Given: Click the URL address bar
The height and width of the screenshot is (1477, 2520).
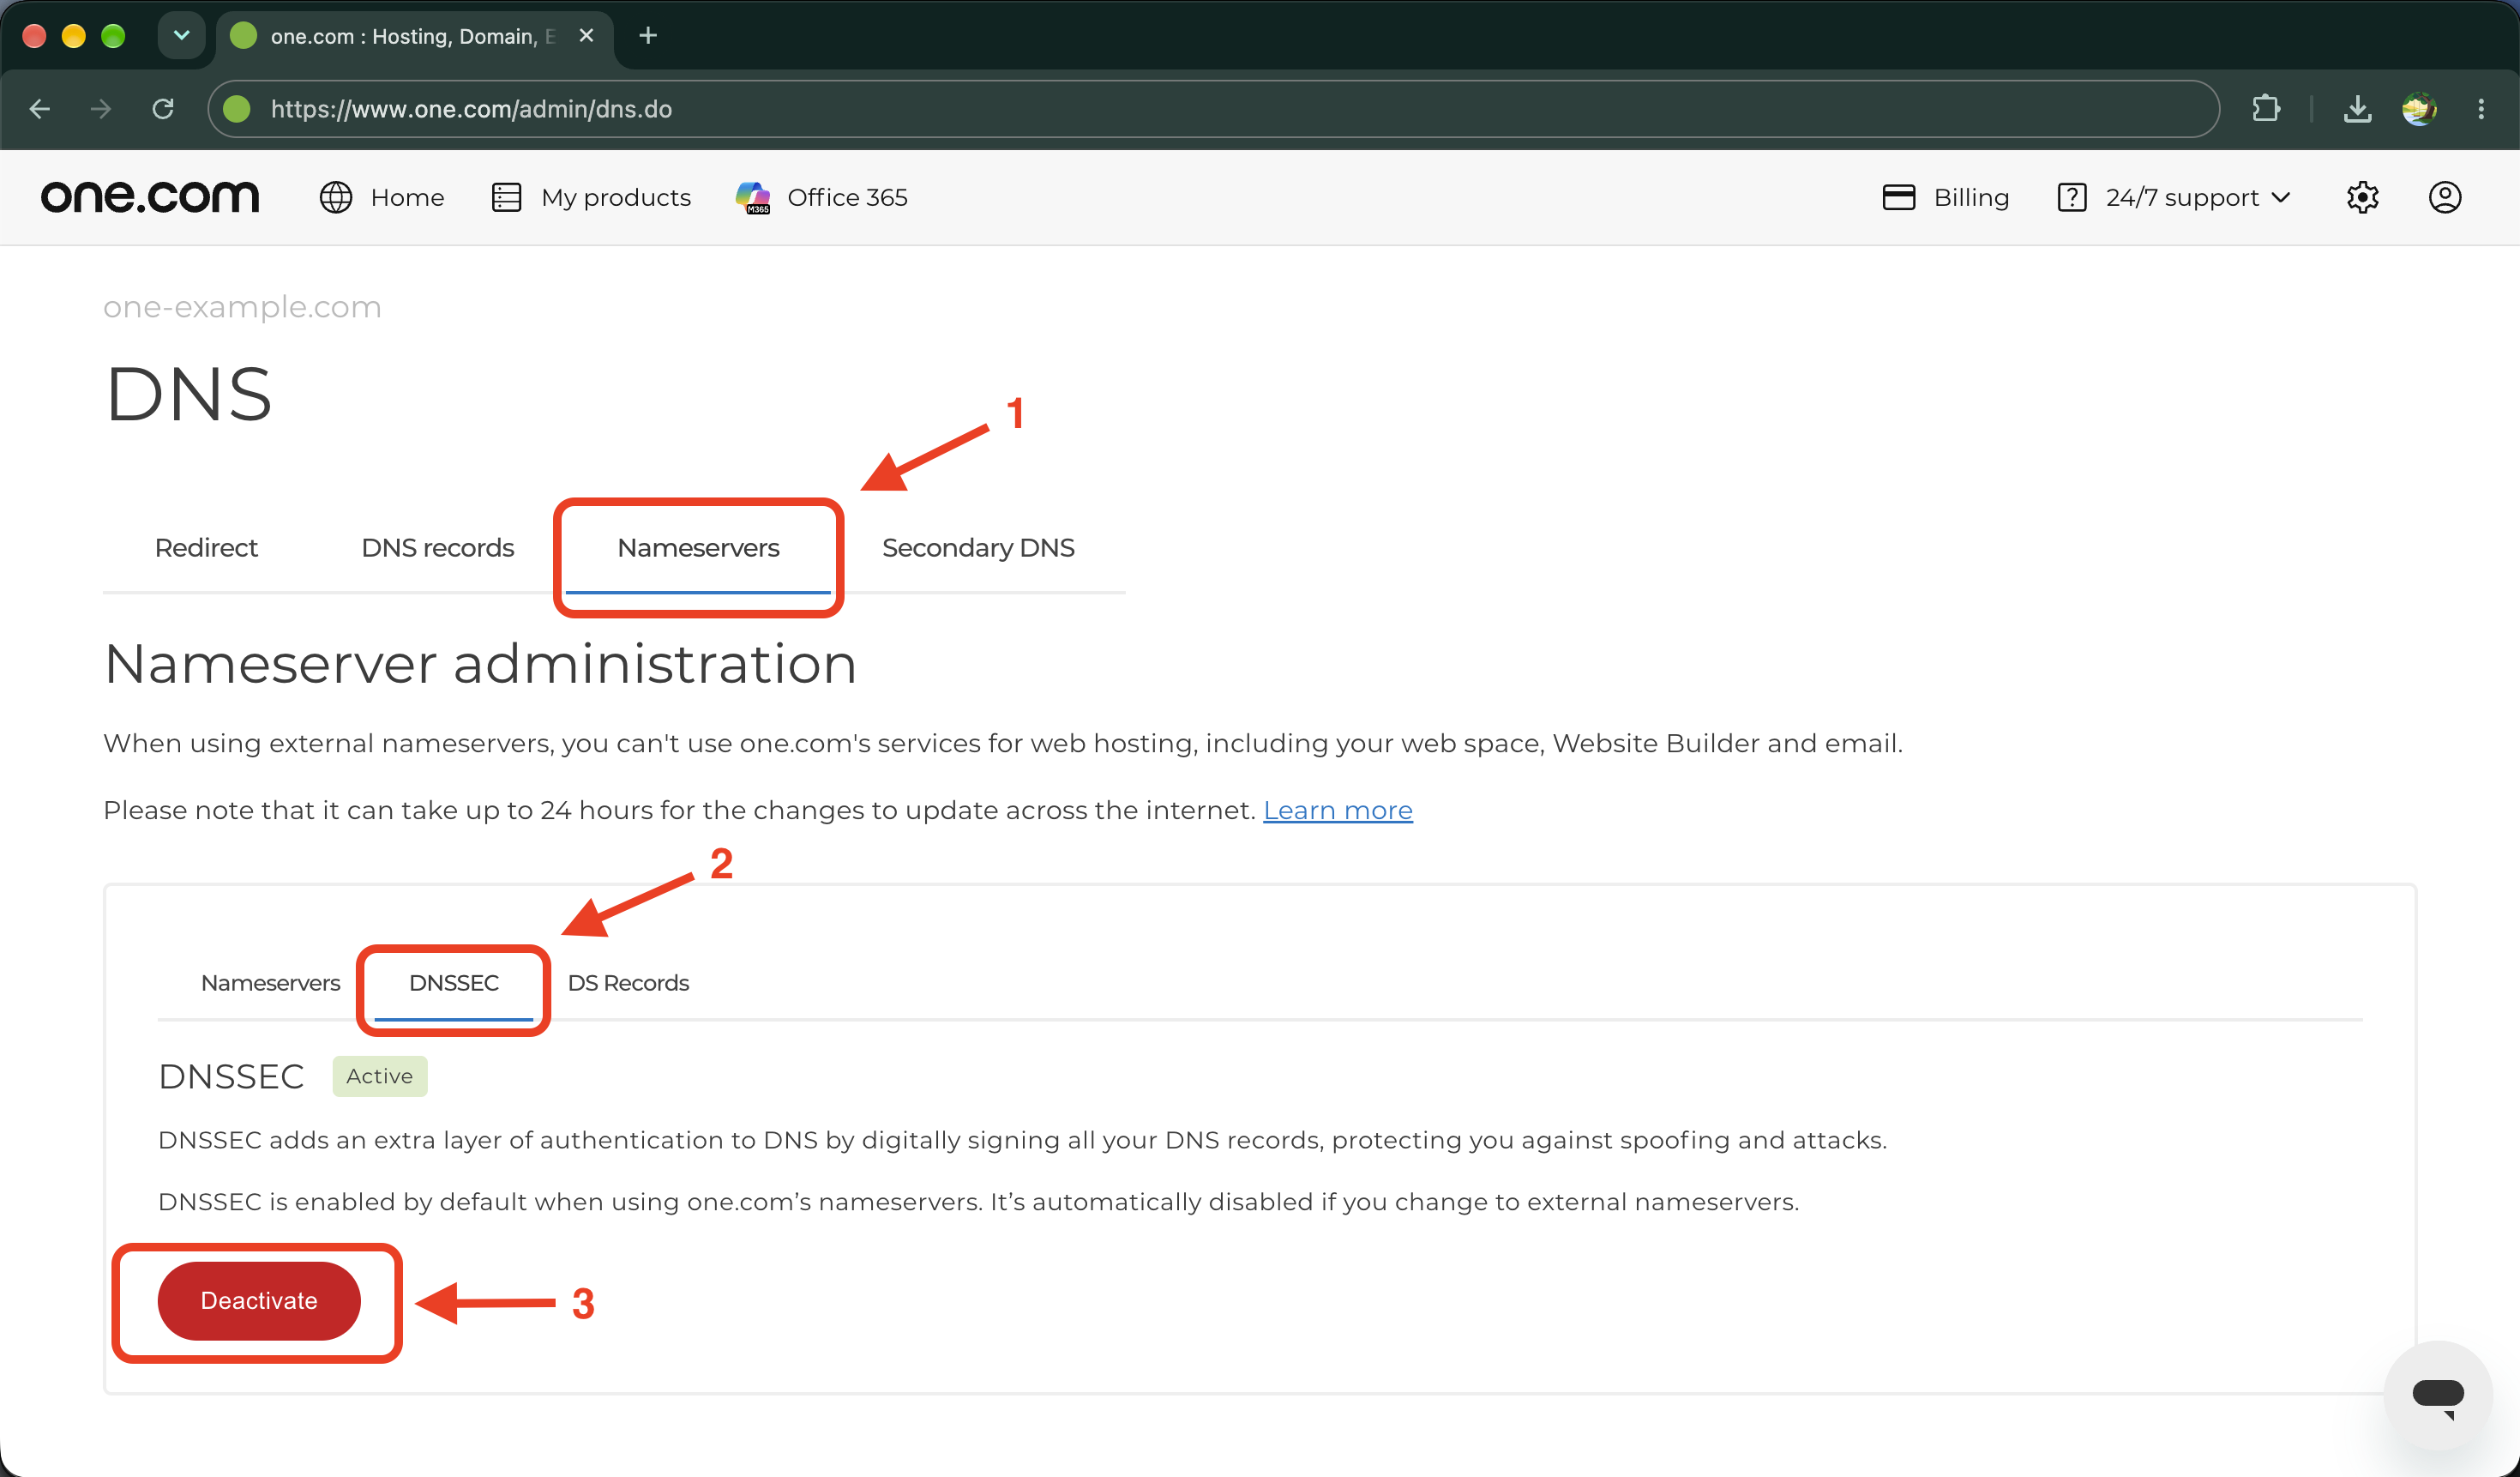Looking at the screenshot, I should point(1213,109).
